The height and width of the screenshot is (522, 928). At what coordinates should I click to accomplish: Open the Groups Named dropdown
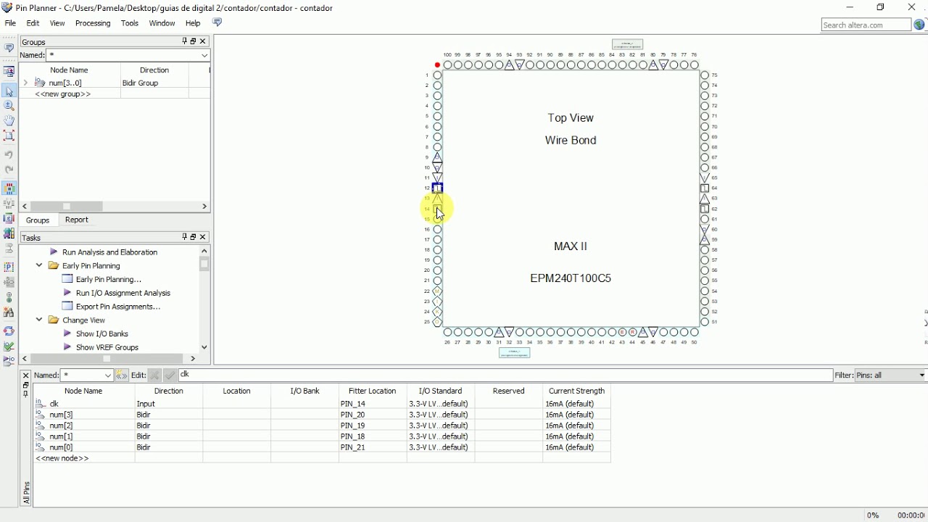[204, 55]
